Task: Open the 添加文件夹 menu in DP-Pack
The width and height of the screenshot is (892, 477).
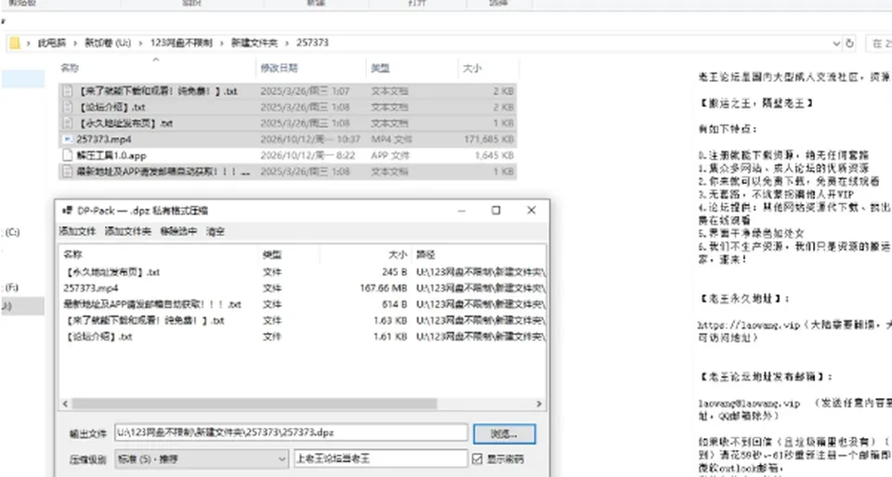Action: click(x=128, y=231)
